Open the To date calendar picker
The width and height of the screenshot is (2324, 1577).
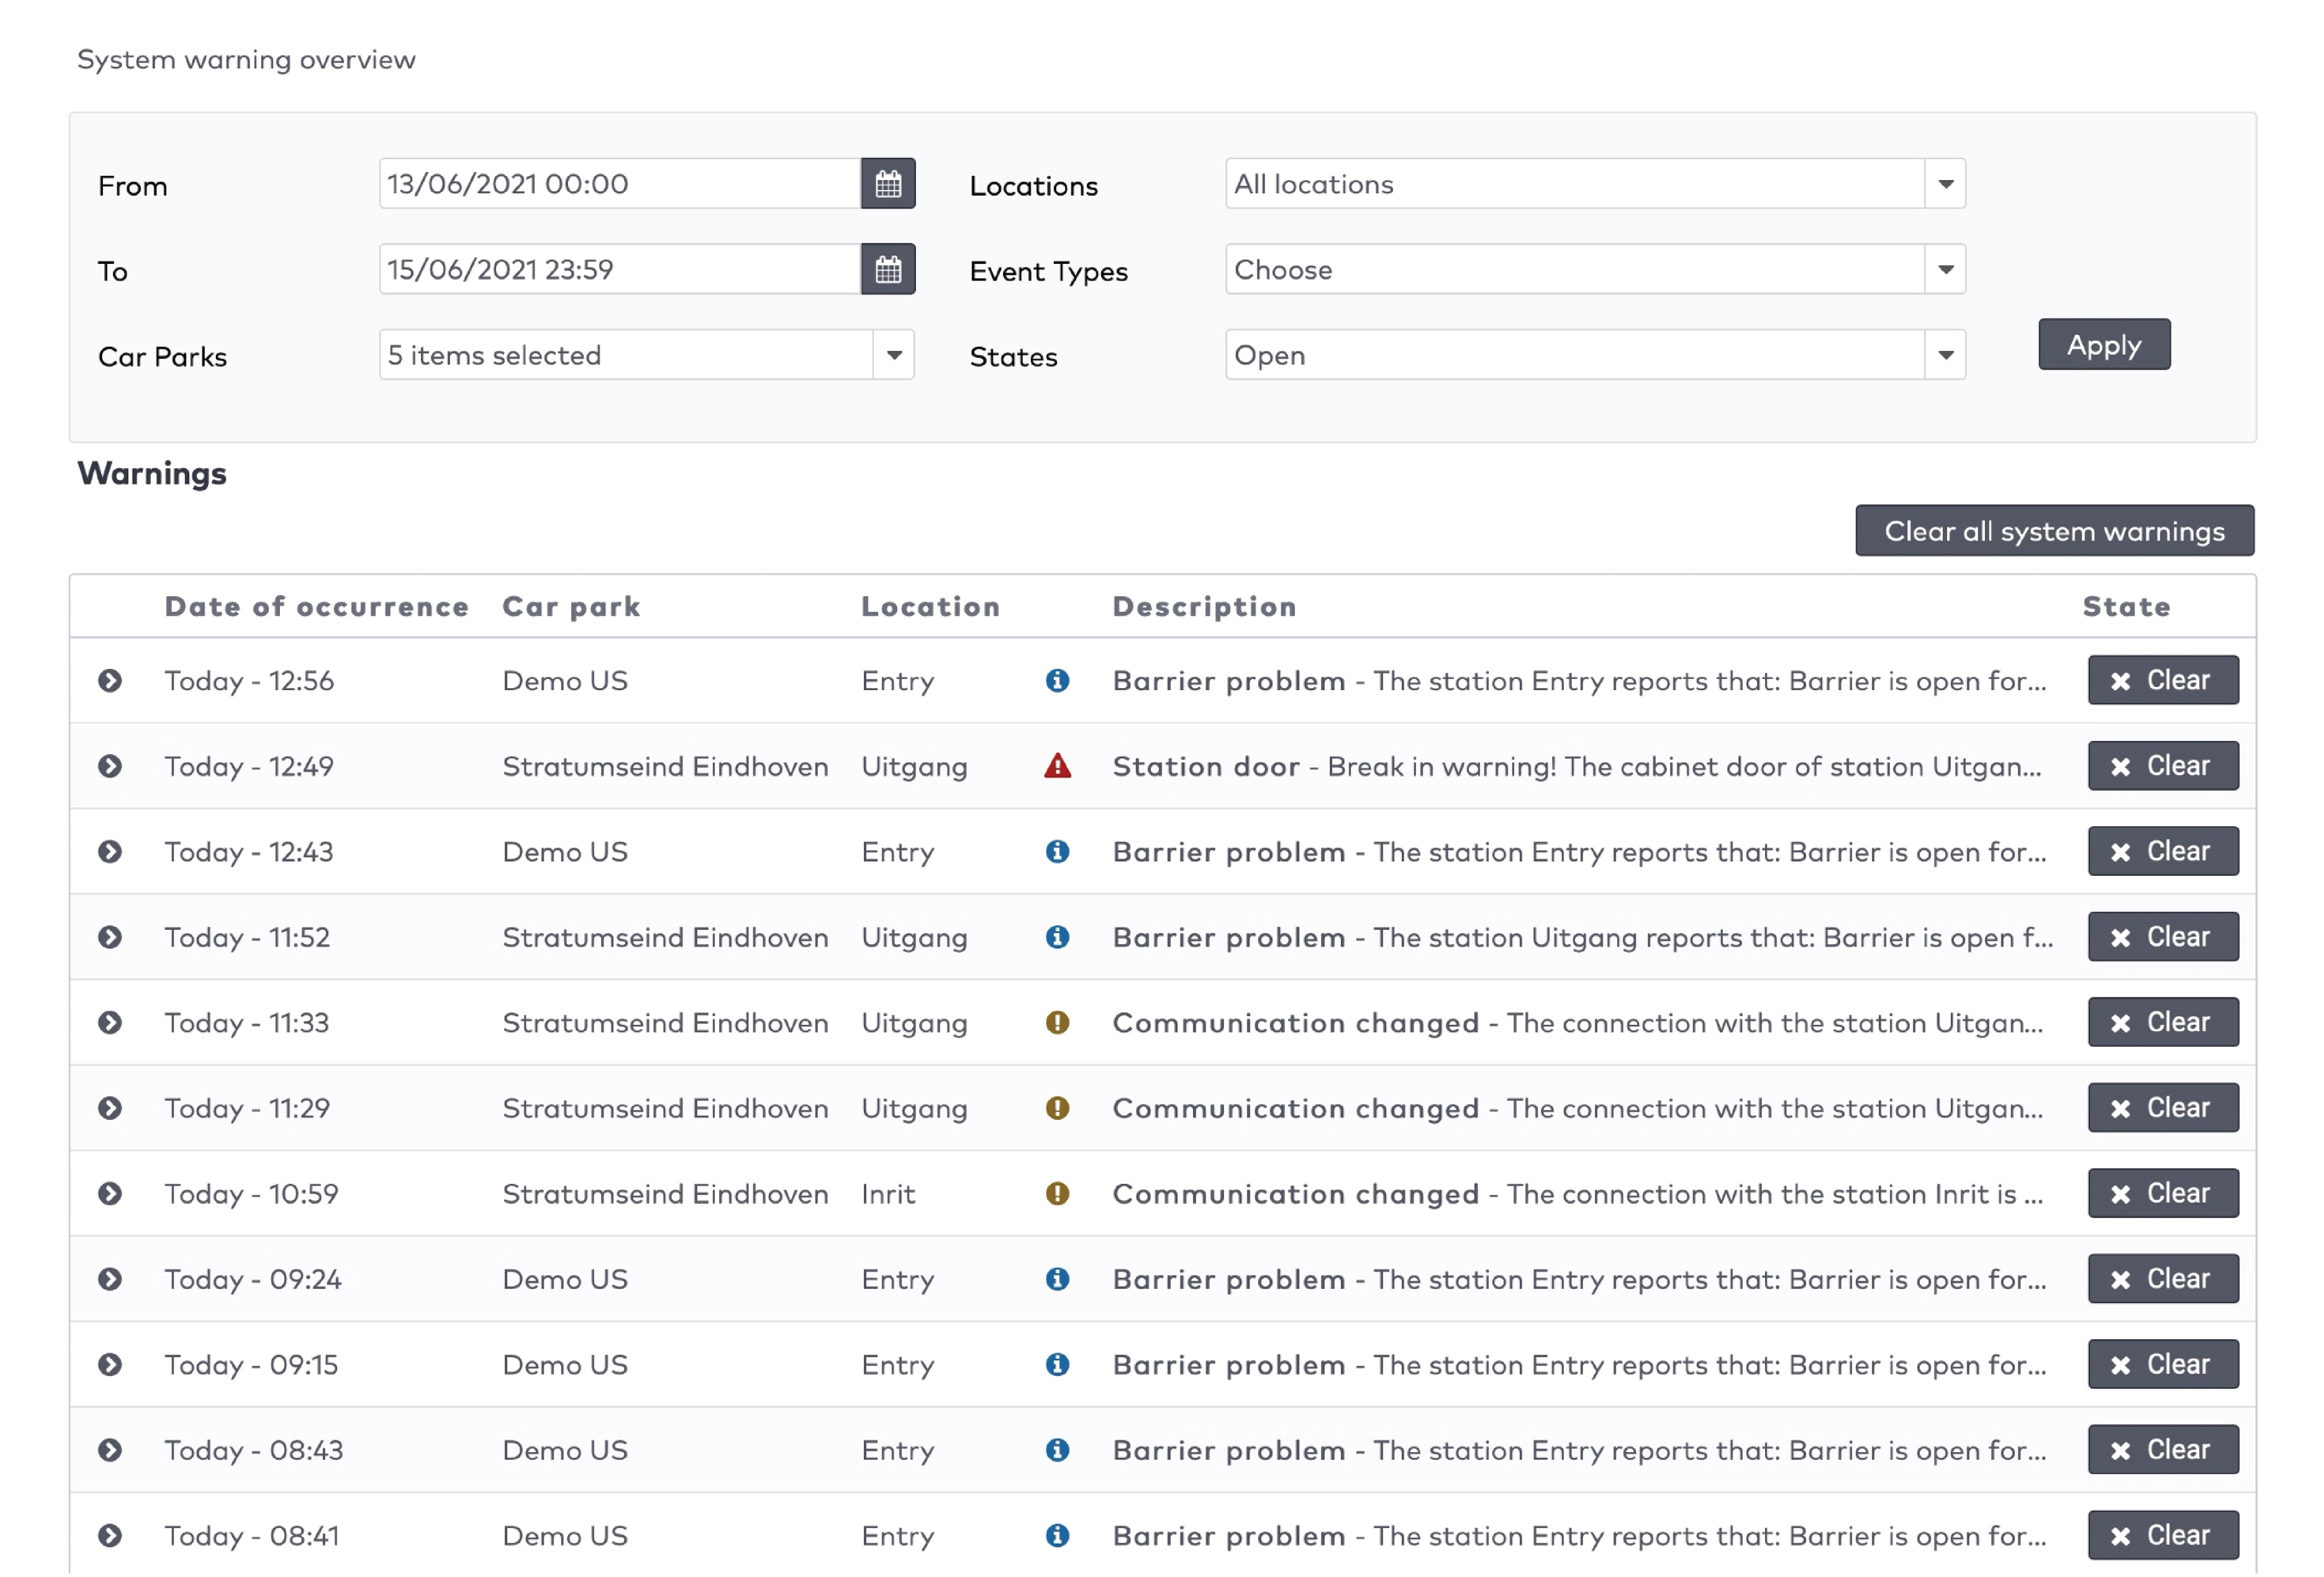click(888, 269)
